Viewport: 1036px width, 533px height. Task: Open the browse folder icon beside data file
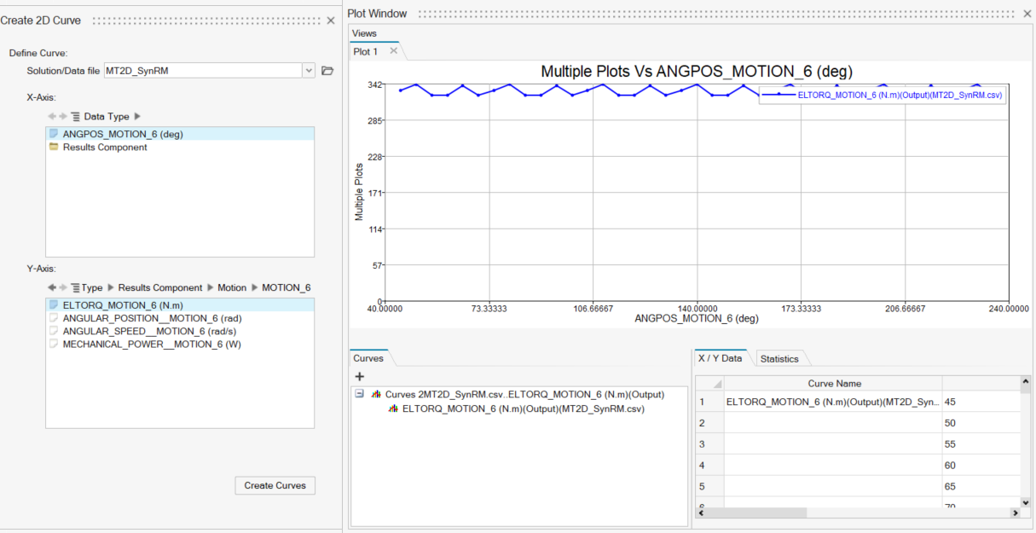point(327,71)
